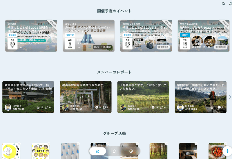Open the tomato bowl group thumbnail

(x=216, y=151)
